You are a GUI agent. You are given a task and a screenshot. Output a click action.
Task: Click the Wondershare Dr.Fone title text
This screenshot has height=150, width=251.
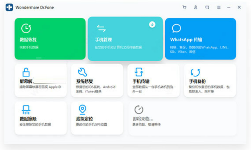(34, 7)
